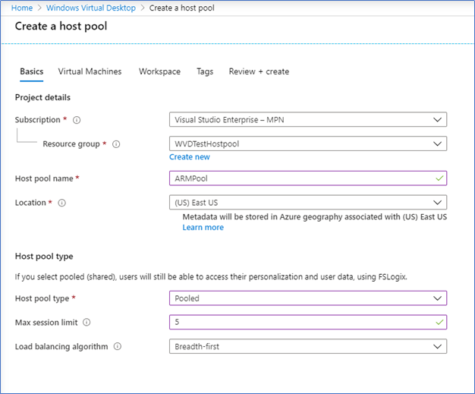The image size is (475, 394).
Task: Click the Load balancing algorithm info icon
Action: (118, 346)
